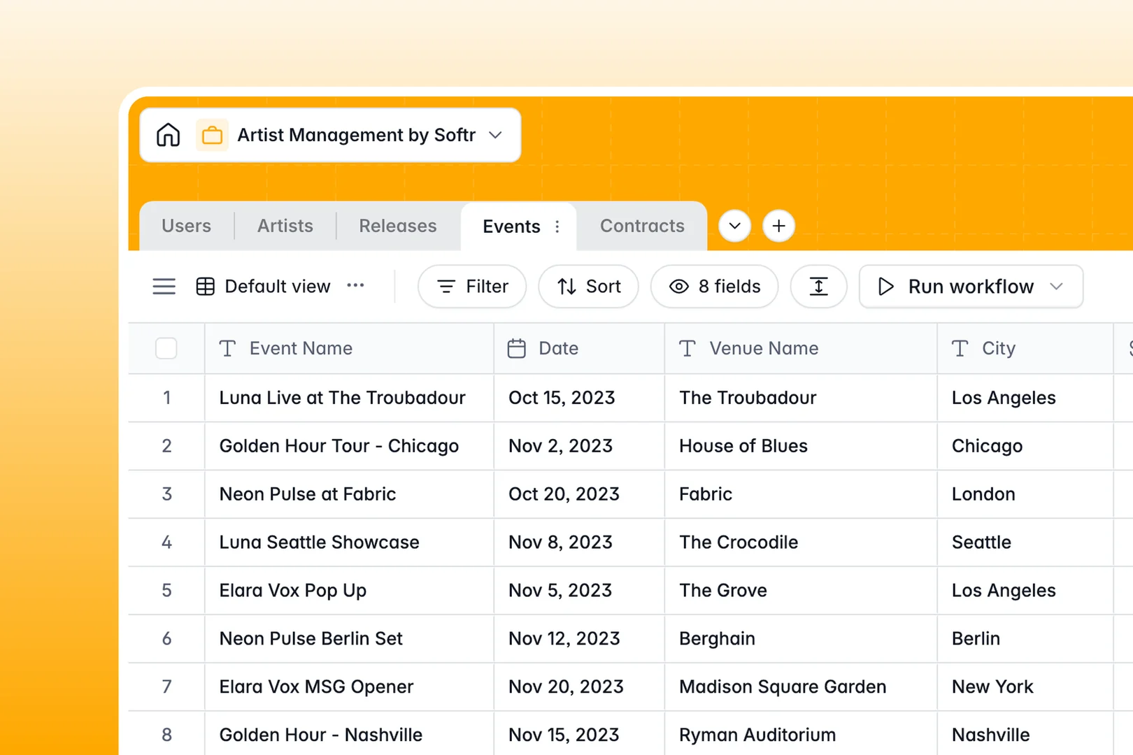Screen dimensions: 1133x755
Task: Select the 'Golden Hour Tour - Chicago' cell
Action: [349, 446]
